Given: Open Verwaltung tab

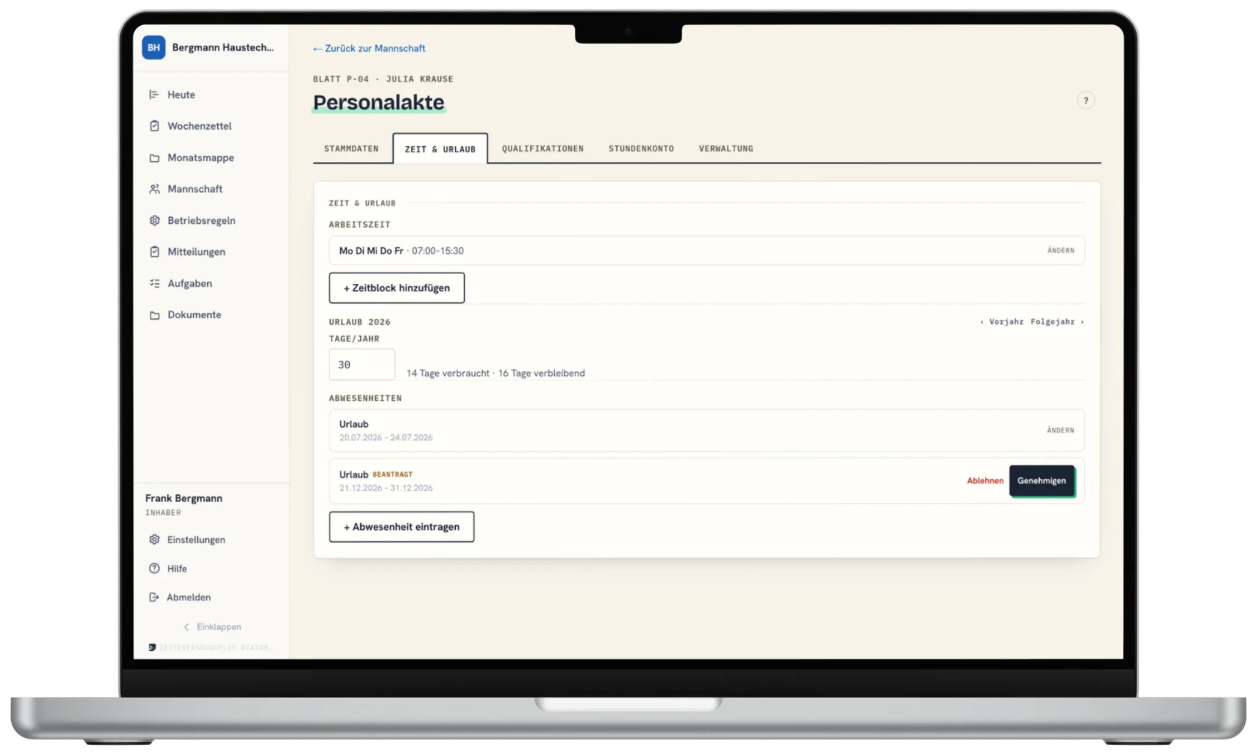Looking at the screenshot, I should click(x=726, y=149).
